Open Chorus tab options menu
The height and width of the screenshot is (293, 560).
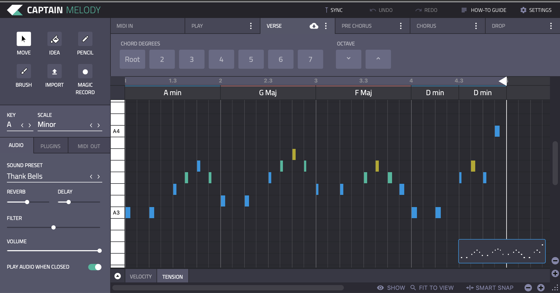(476, 26)
